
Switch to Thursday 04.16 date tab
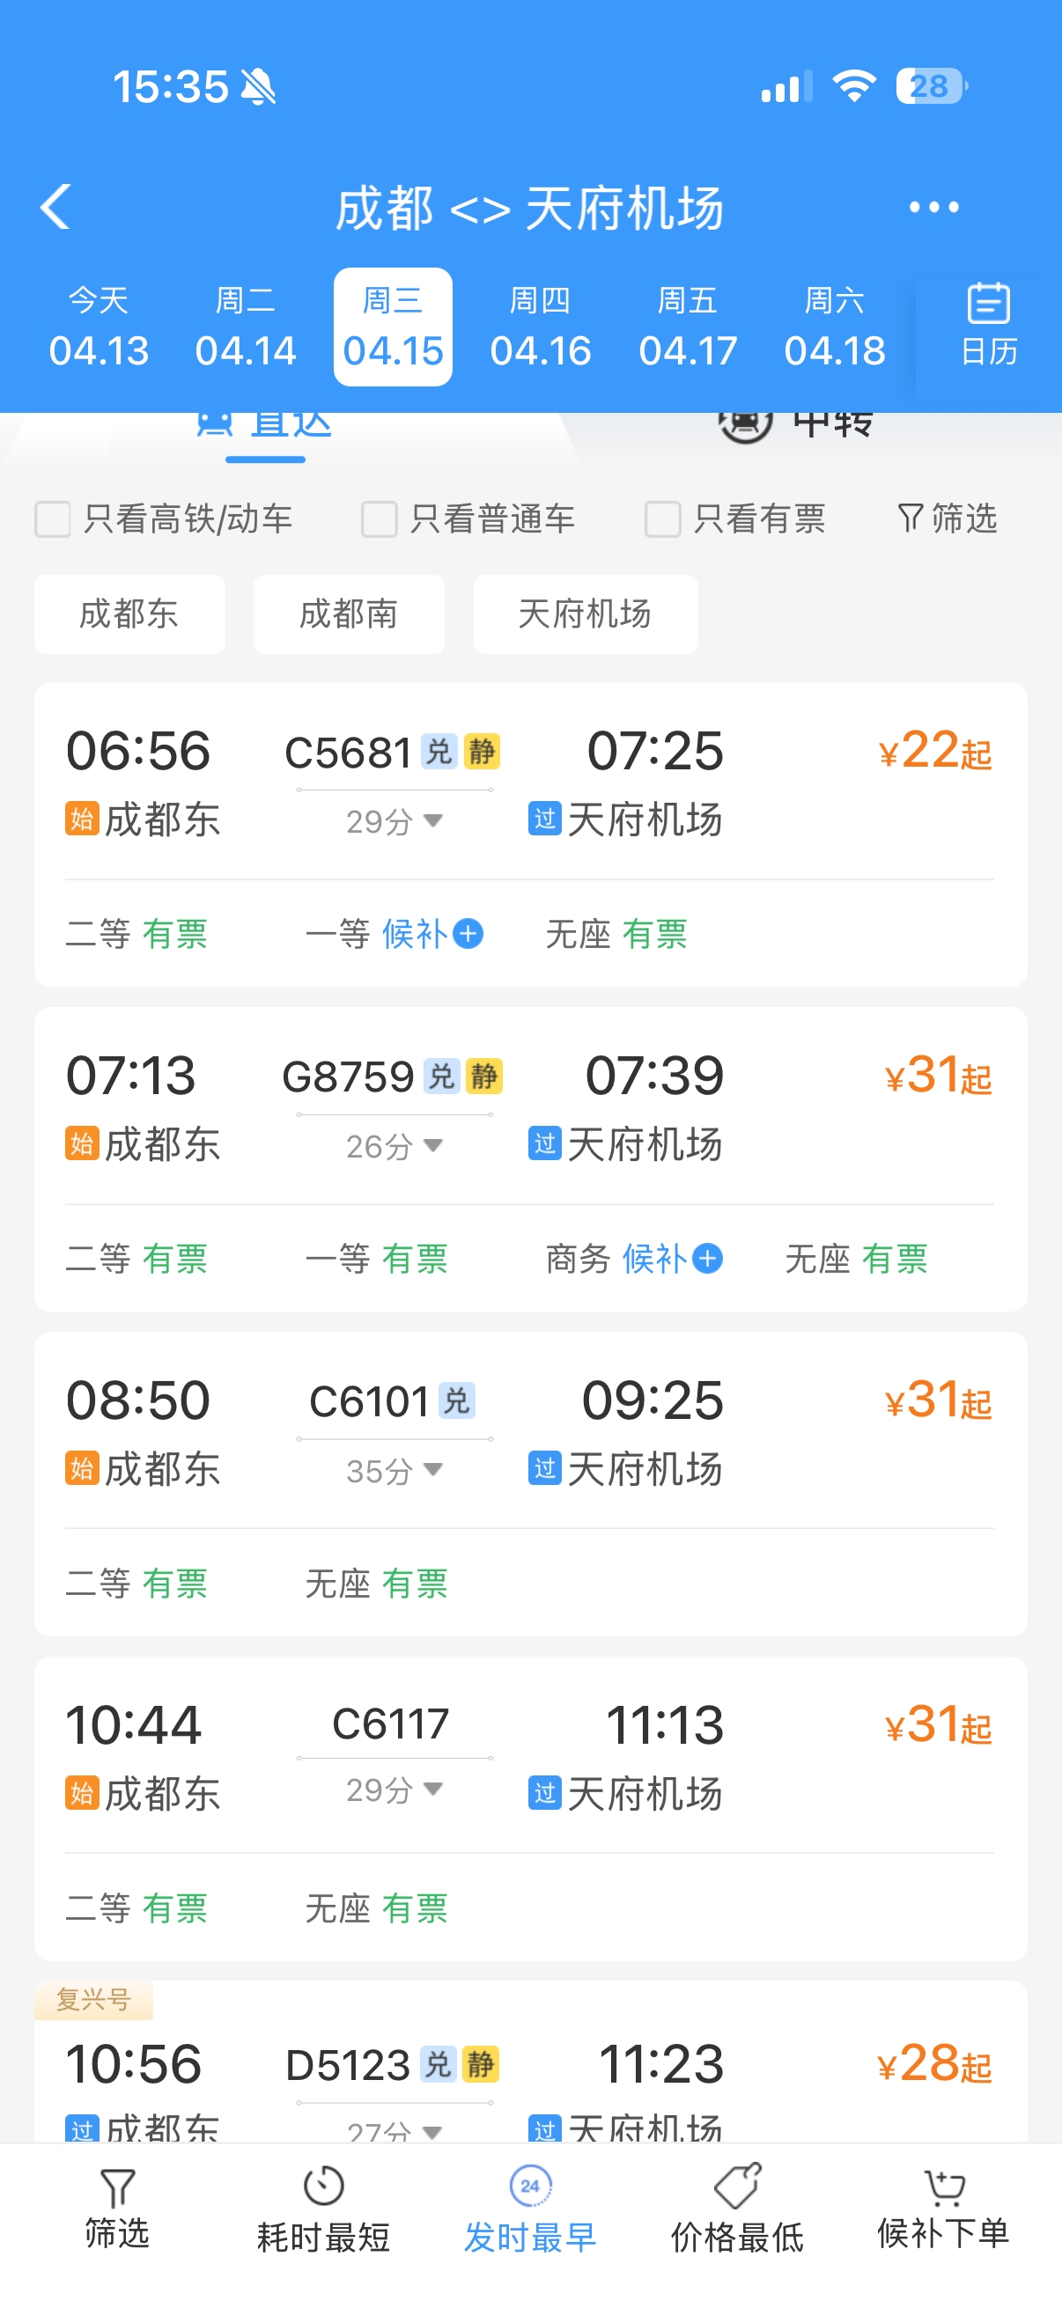point(541,327)
